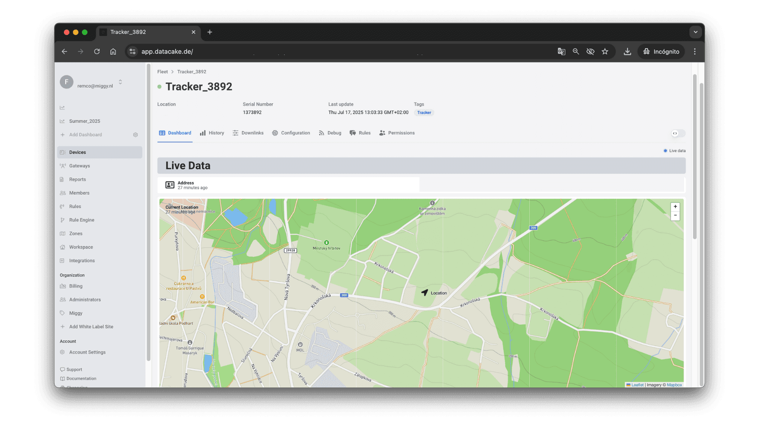This screenshot has width=759, height=427.
Task: Open the Summer_2025 dashboard
Action: pos(84,121)
